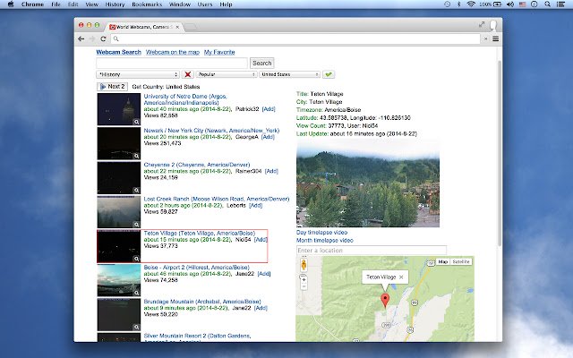Open the Bookmarks menu
Viewport: 573px width, 358px height.
pyautogui.click(x=147, y=4)
